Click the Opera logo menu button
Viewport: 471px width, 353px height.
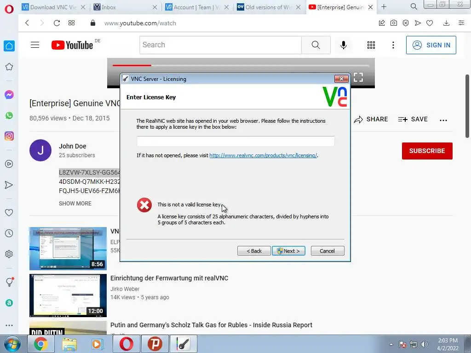(x=9, y=9)
